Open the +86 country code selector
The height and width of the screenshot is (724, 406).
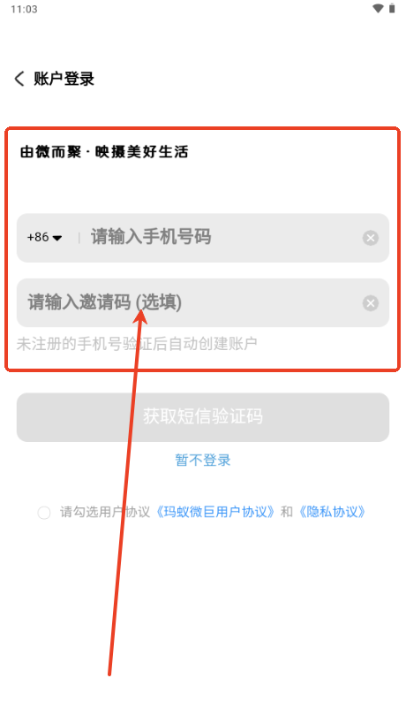click(44, 237)
